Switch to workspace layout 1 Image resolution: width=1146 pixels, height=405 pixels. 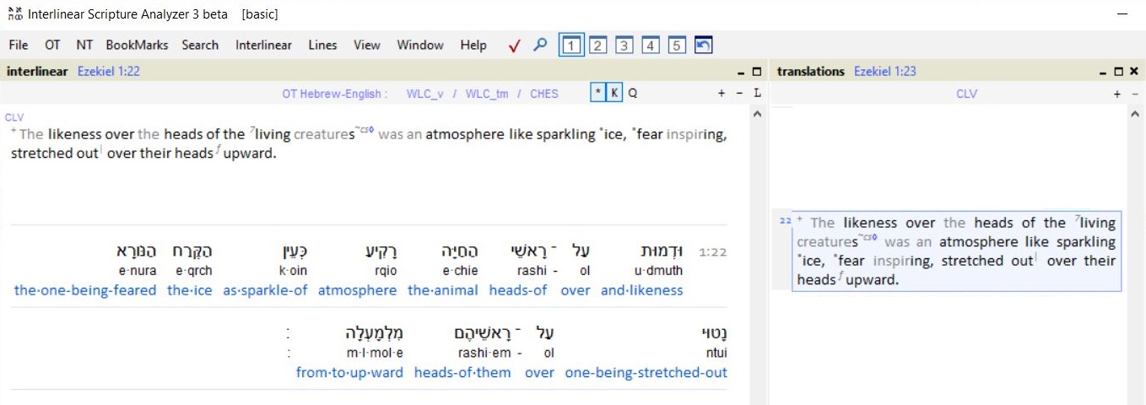pos(571,46)
